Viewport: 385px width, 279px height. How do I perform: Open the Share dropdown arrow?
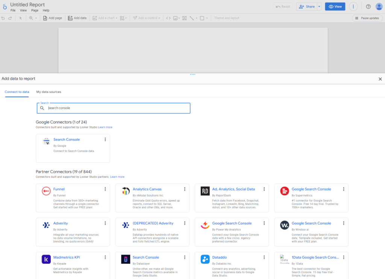tap(319, 7)
